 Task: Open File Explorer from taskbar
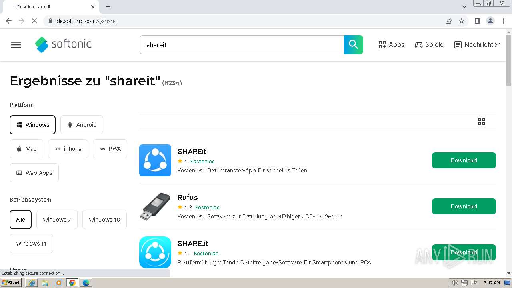[x=45, y=283]
